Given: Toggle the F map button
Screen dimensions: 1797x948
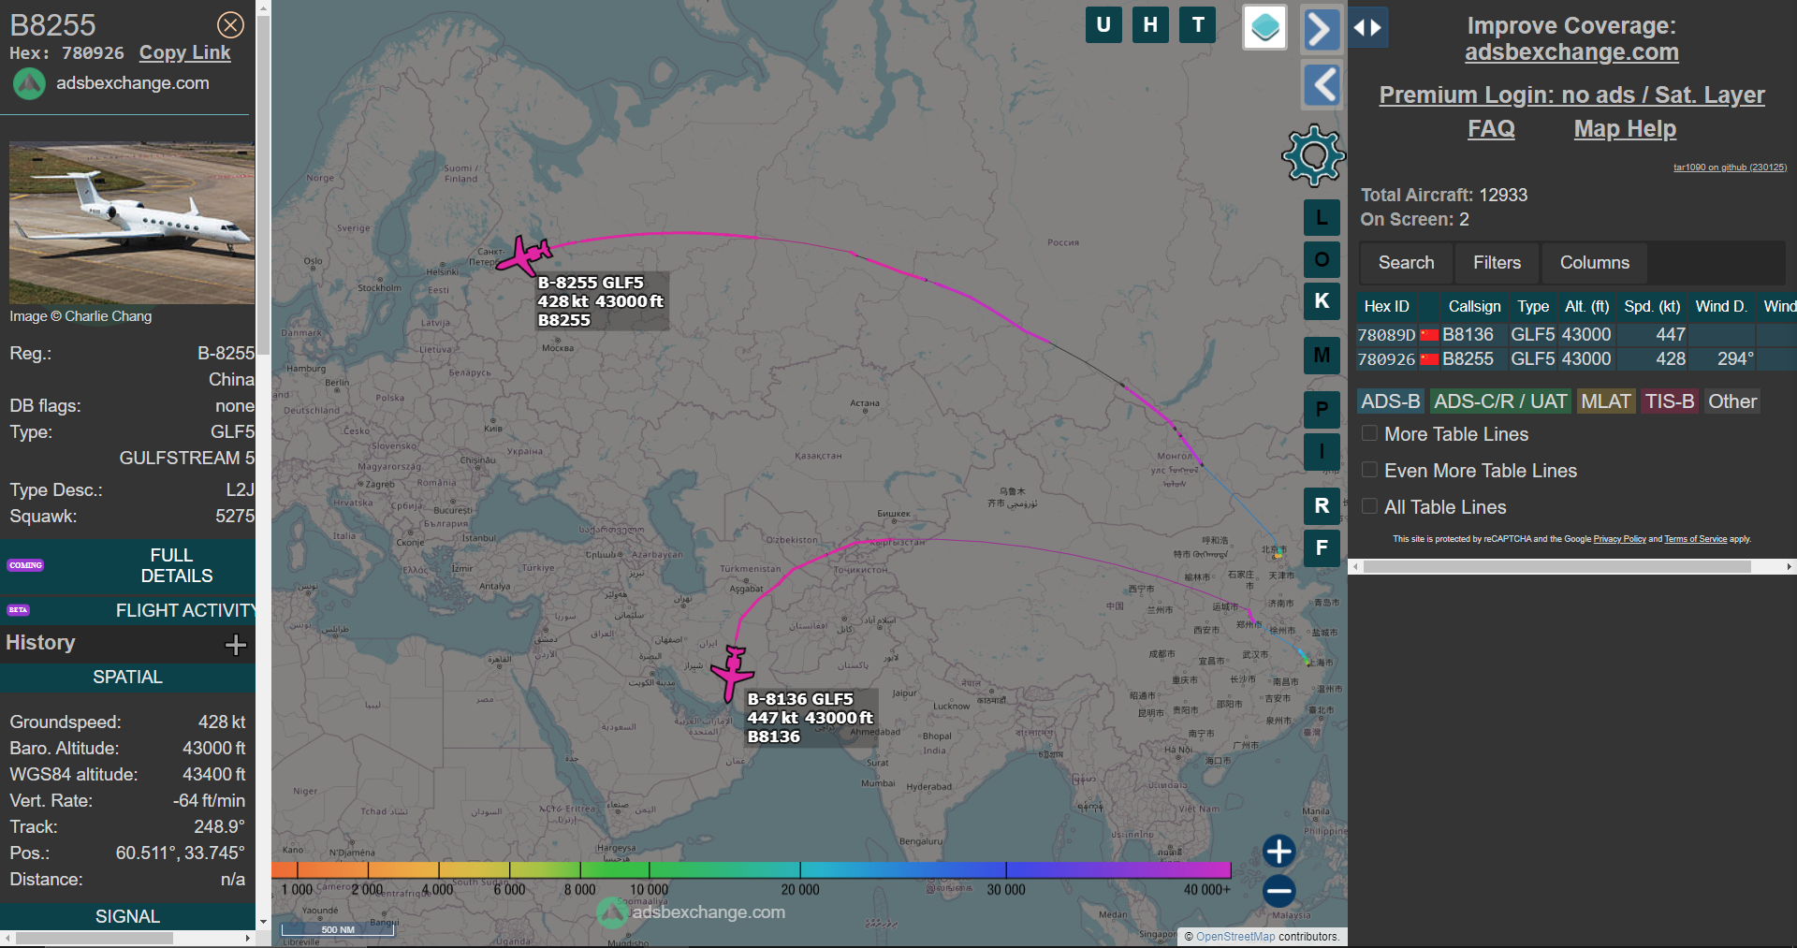Looking at the screenshot, I should point(1322,548).
